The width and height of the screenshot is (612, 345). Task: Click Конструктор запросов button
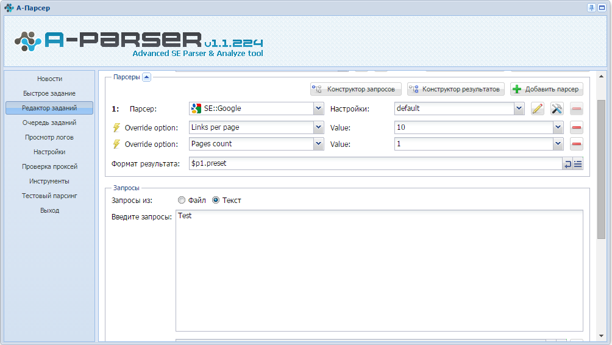[x=356, y=89]
